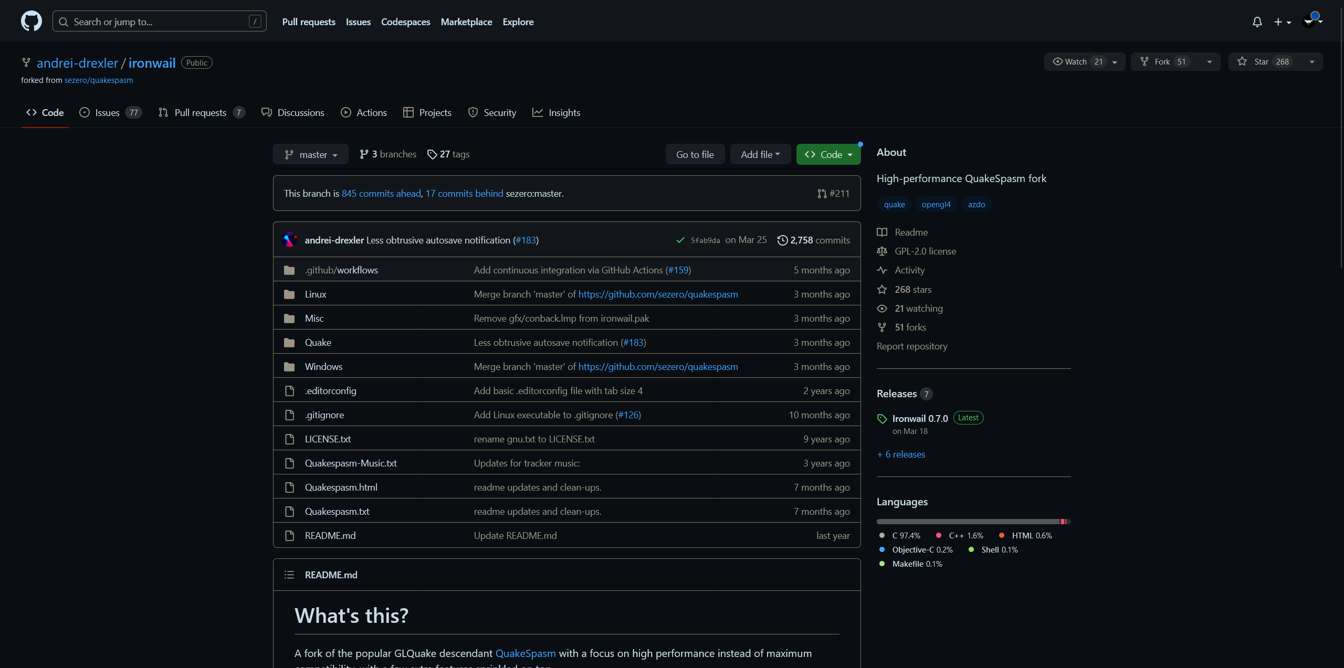Open the README.md file in list
The width and height of the screenshot is (1344, 668).
[x=330, y=536]
